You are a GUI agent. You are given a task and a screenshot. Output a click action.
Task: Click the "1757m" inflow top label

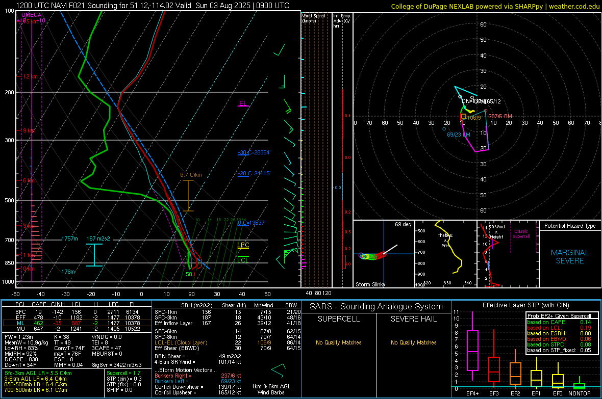click(69, 238)
